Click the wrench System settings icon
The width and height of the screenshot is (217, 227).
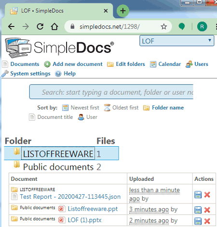(5, 74)
